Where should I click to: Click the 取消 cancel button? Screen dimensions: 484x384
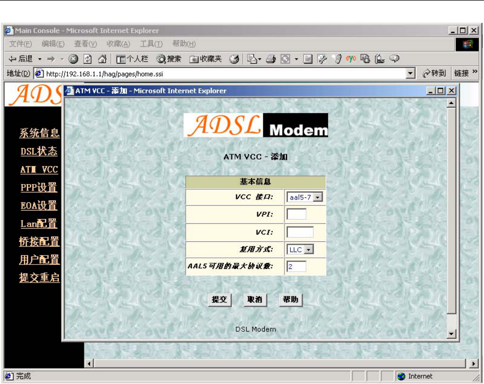pos(255,300)
